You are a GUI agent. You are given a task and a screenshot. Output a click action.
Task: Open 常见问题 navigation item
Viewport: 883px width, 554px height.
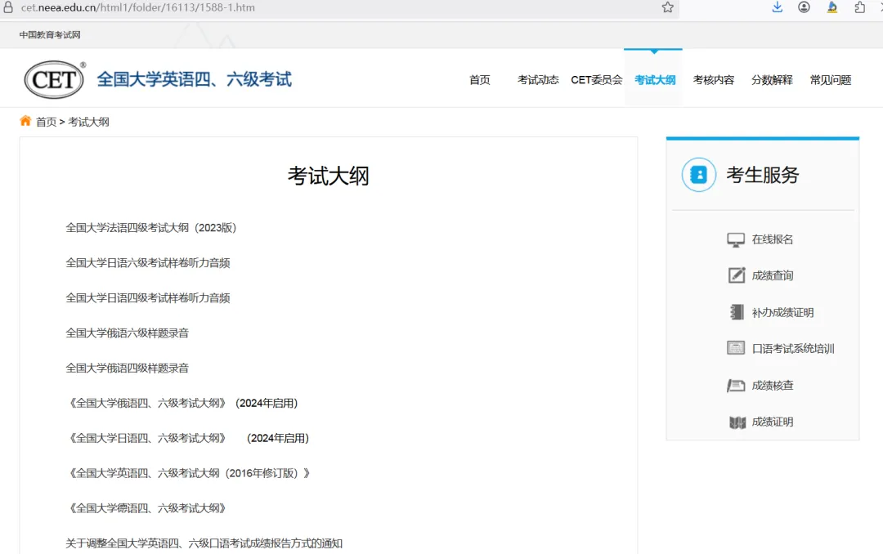(831, 80)
